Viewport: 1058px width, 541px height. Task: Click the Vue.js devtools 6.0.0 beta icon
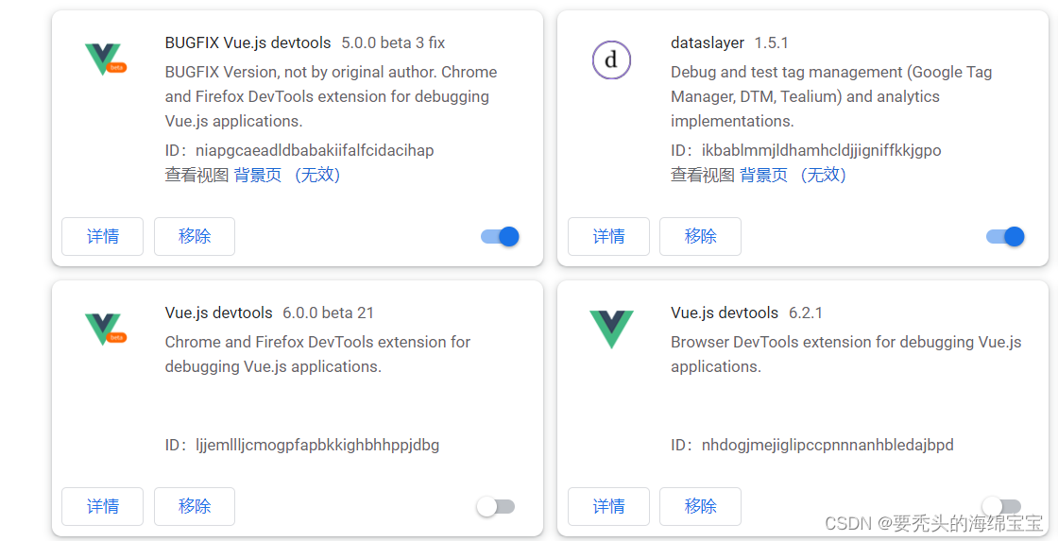[x=105, y=330]
